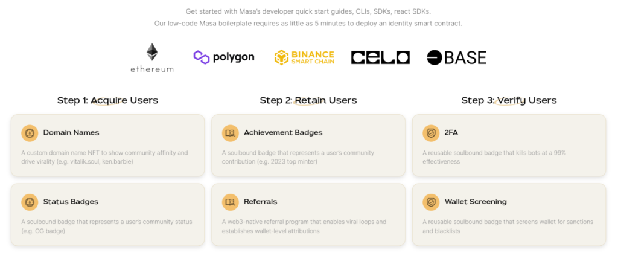618x270 pixels.
Task: Click the Domain Names card icon
Action: coord(30,133)
